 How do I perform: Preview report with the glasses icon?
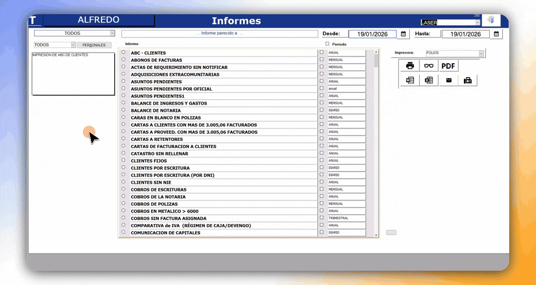coord(429,66)
